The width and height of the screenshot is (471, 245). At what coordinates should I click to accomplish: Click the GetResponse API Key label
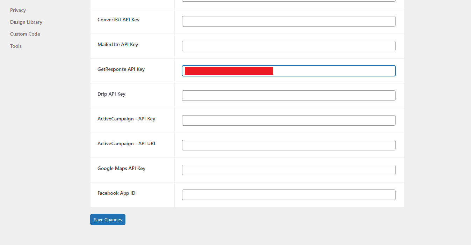coord(121,69)
